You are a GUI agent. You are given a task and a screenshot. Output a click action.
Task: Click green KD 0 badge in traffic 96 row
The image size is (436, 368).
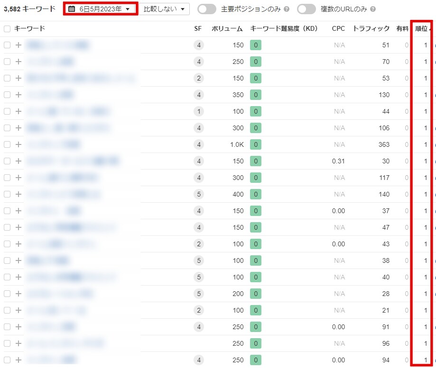click(x=256, y=343)
